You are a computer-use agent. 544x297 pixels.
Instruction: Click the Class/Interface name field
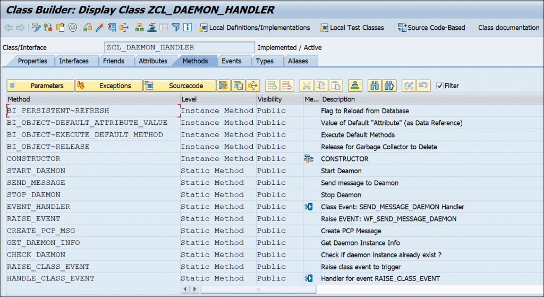pyautogui.click(x=180, y=47)
